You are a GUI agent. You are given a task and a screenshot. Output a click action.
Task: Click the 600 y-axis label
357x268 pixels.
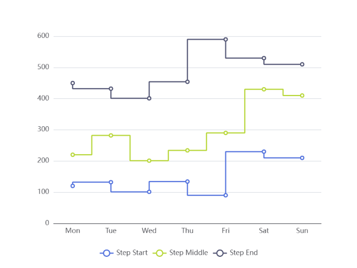coord(43,36)
